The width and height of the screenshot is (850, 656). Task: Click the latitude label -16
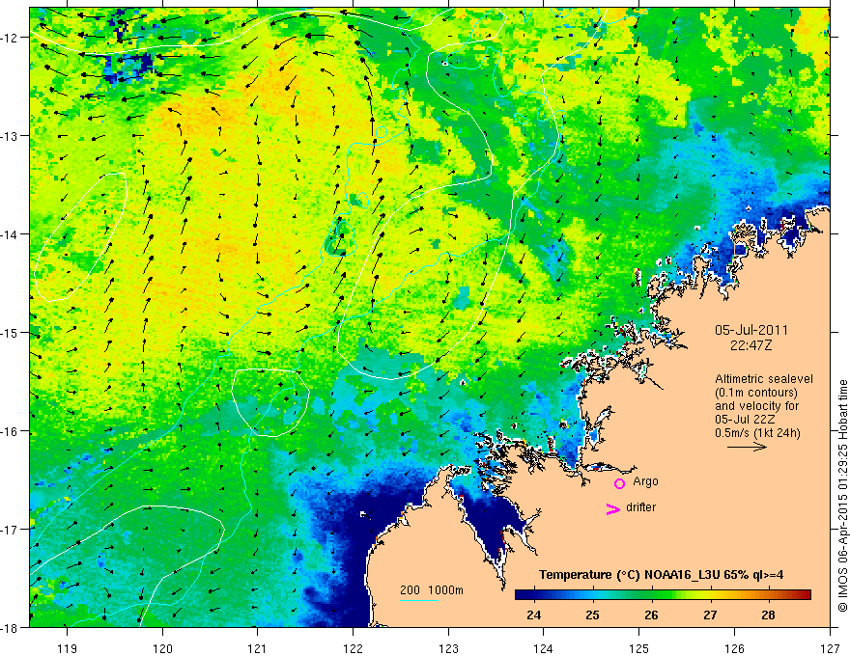(11, 431)
